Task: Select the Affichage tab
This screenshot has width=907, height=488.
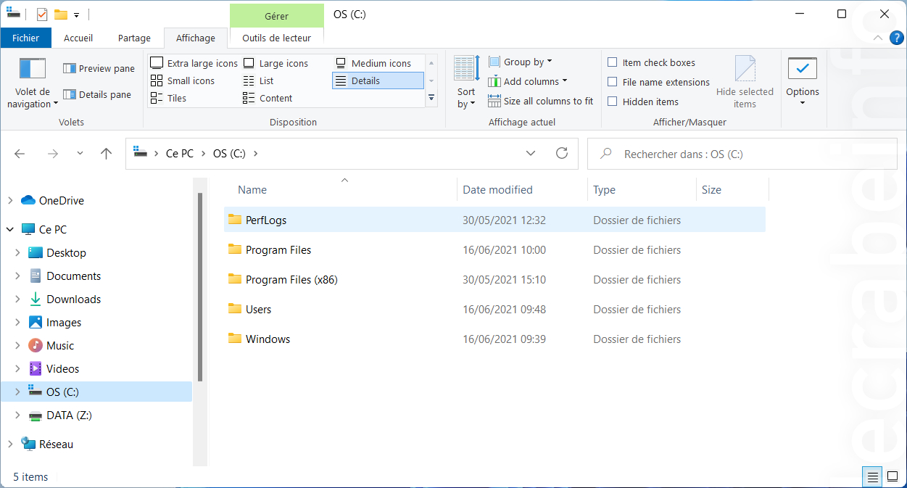Action: click(x=196, y=38)
